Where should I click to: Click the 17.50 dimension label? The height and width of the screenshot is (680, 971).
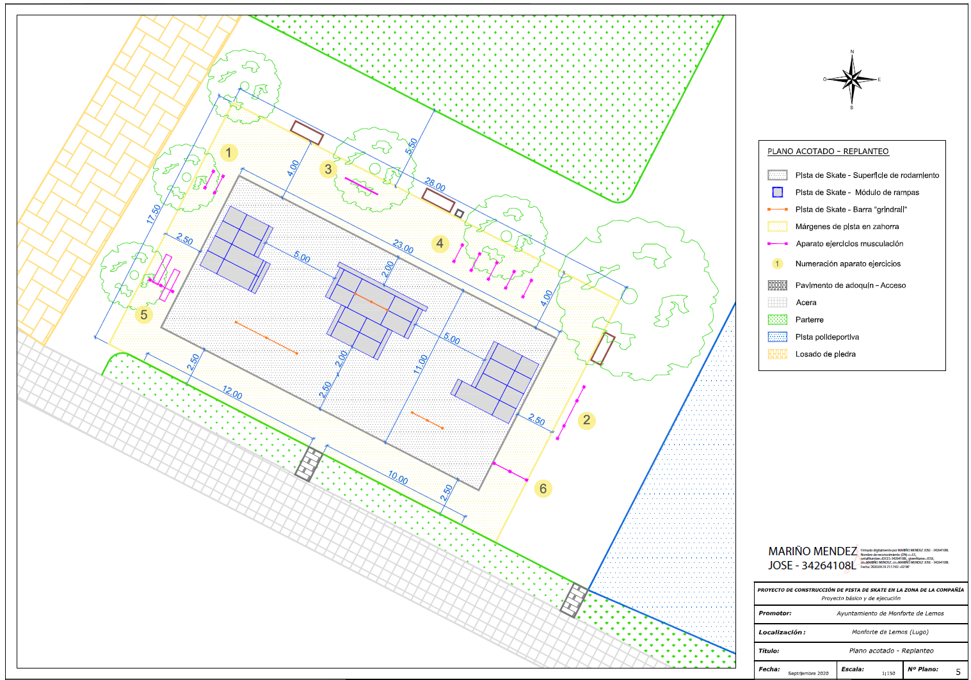point(154,214)
